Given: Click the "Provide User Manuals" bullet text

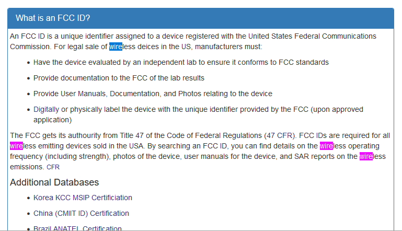Looking at the screenshot, I should click(x=153, y=94).
